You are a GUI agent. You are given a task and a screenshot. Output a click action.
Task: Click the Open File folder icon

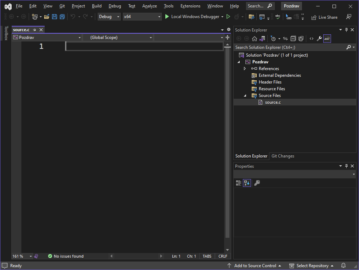tap(47, 17)
